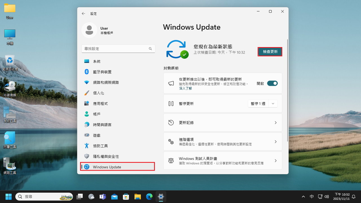Click the 其他選項 section heading
361x203 pixels.
coord(171,68)
